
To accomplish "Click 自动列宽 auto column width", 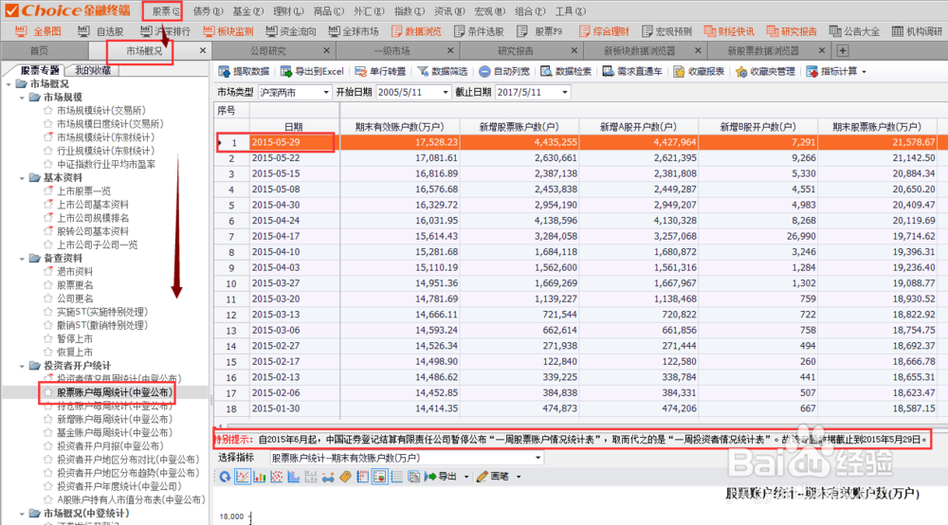I will tap(503, 71).
